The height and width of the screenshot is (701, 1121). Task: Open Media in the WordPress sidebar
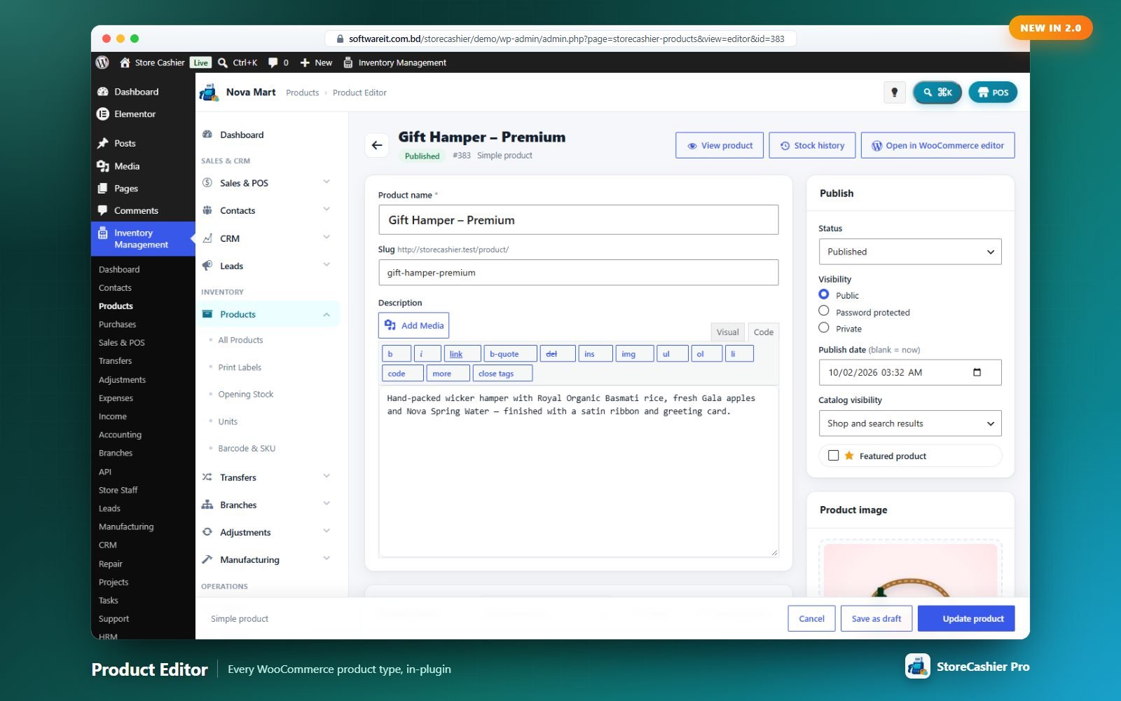coord(127,166)
